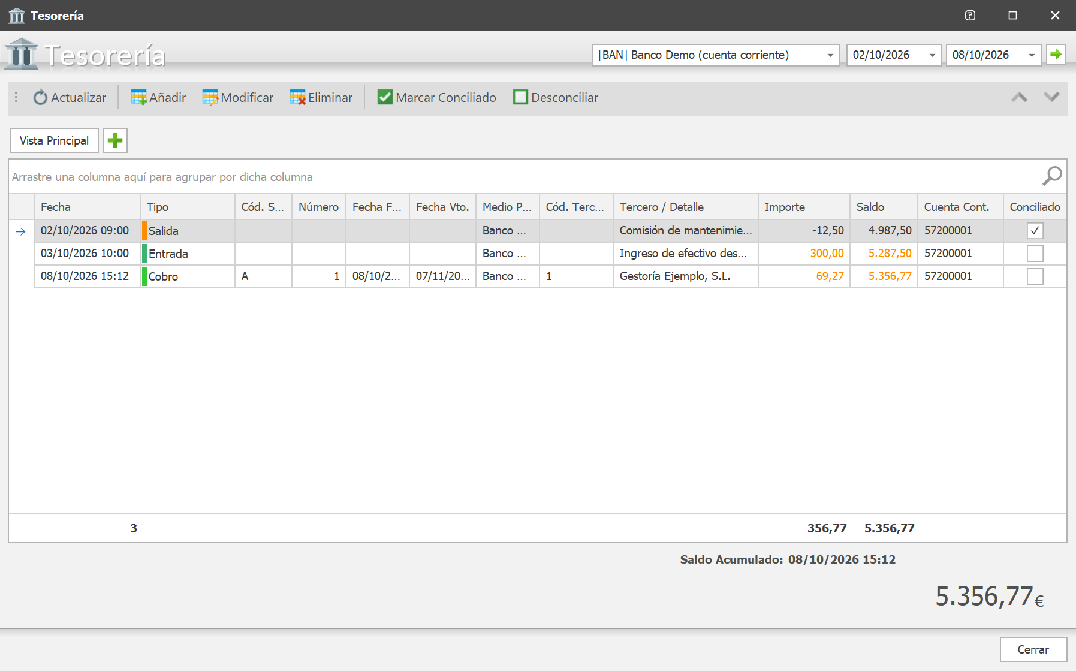Click the Desconciliar toolbar button
This screenshot has height=671, width=1076.
pyautogui.click(x=556, y=97)
